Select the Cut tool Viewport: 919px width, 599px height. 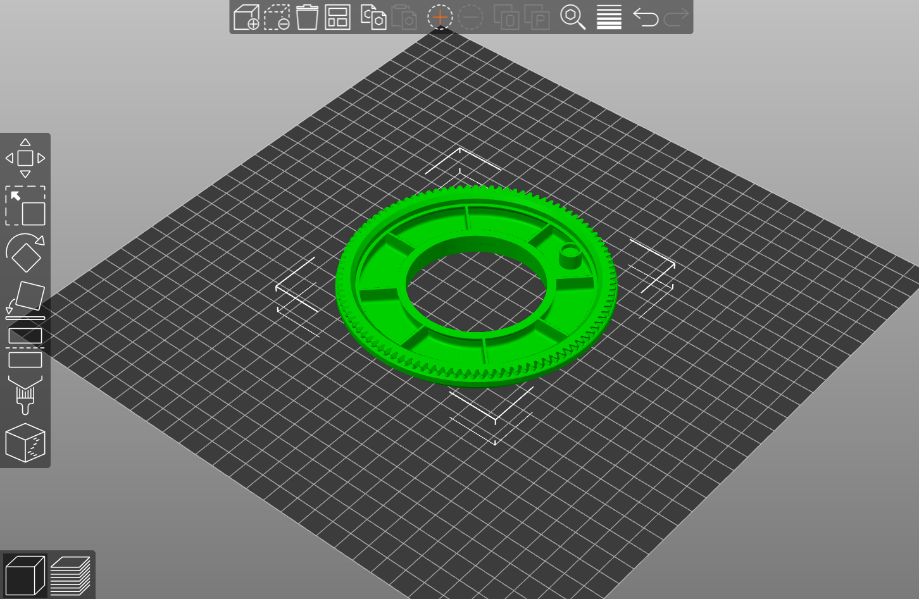pyautogui.click(x=25, y=348)
